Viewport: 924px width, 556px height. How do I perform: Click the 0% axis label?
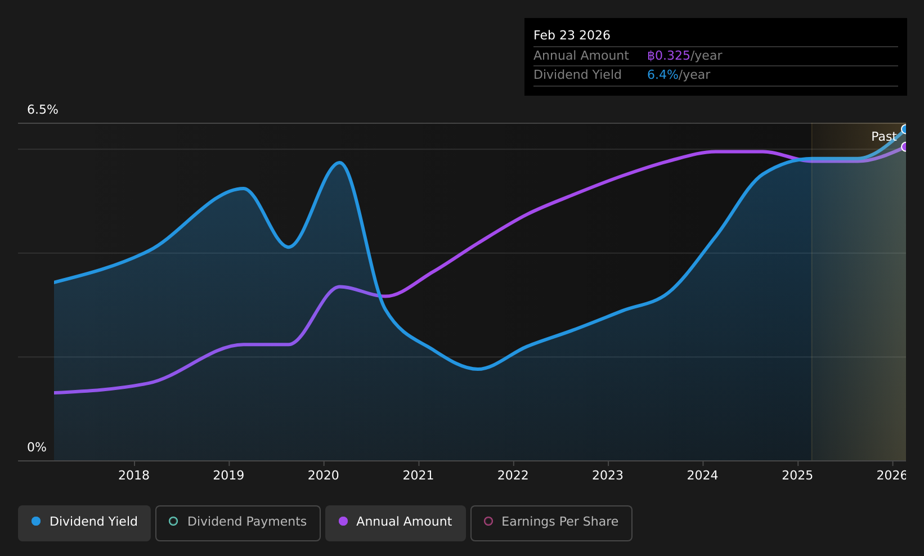(x=36, y=447)
